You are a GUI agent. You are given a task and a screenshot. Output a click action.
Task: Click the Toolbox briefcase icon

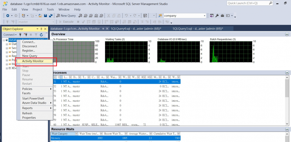(222, 16)
